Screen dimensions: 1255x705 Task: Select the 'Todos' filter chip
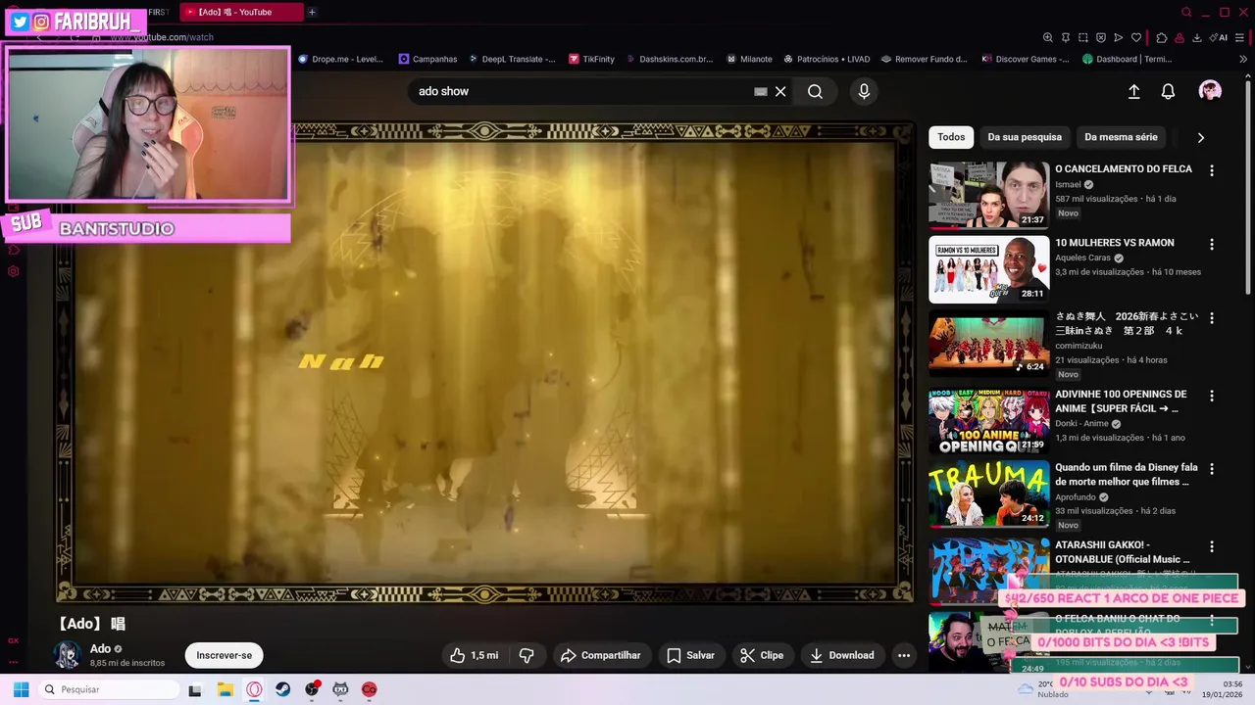tap(951, 137)
